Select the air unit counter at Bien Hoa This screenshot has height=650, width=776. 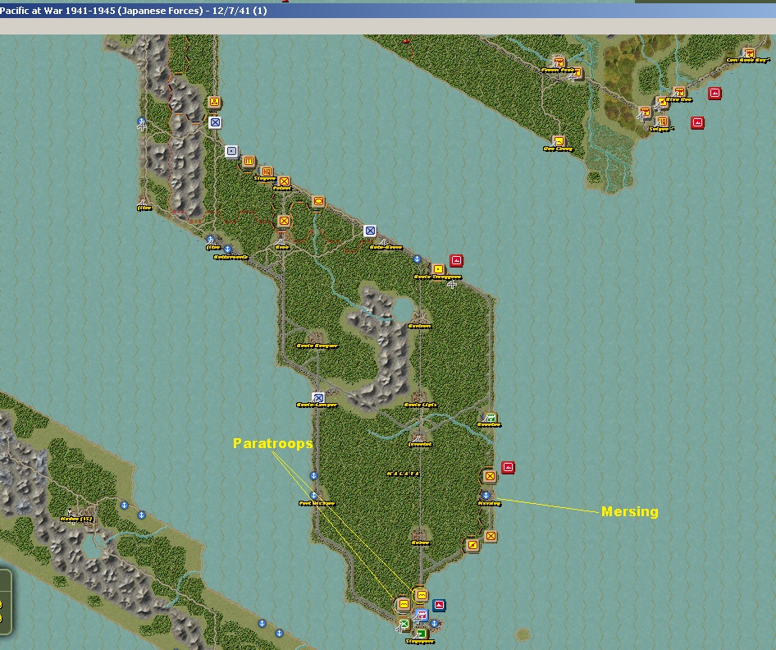pyautogui.click(x=679, y=92)
